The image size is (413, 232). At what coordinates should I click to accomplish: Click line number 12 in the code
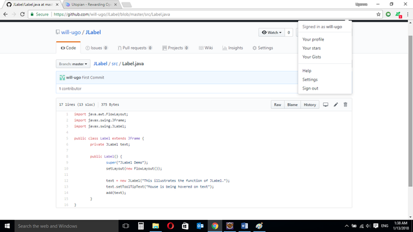[66, 180]
